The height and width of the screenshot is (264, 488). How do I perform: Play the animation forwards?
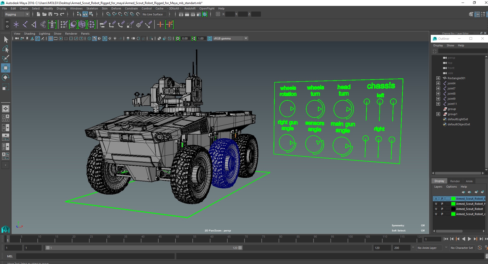coord(469,239)
